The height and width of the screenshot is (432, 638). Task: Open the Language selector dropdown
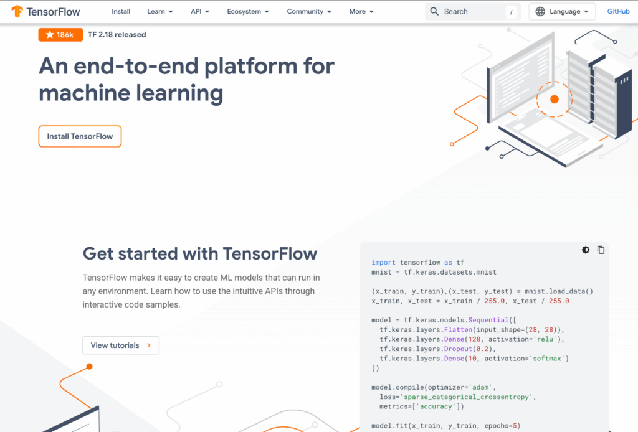pyautogui.click(x=562, y=11)
